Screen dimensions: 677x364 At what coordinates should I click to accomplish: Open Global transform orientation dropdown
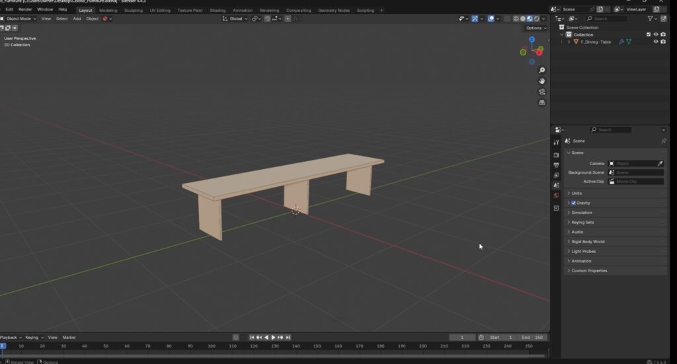[235, 18]
